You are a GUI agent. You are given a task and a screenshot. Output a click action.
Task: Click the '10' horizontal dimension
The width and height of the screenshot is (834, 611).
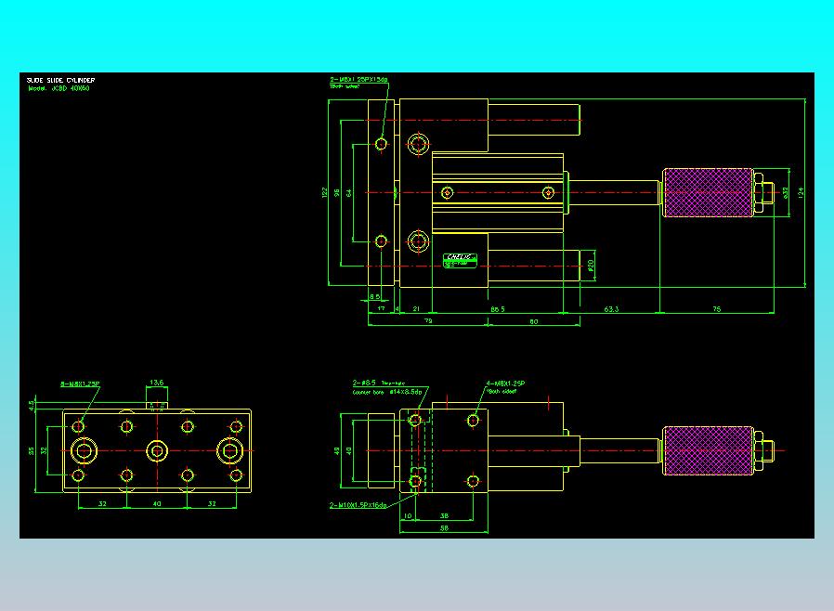(408, 515)
